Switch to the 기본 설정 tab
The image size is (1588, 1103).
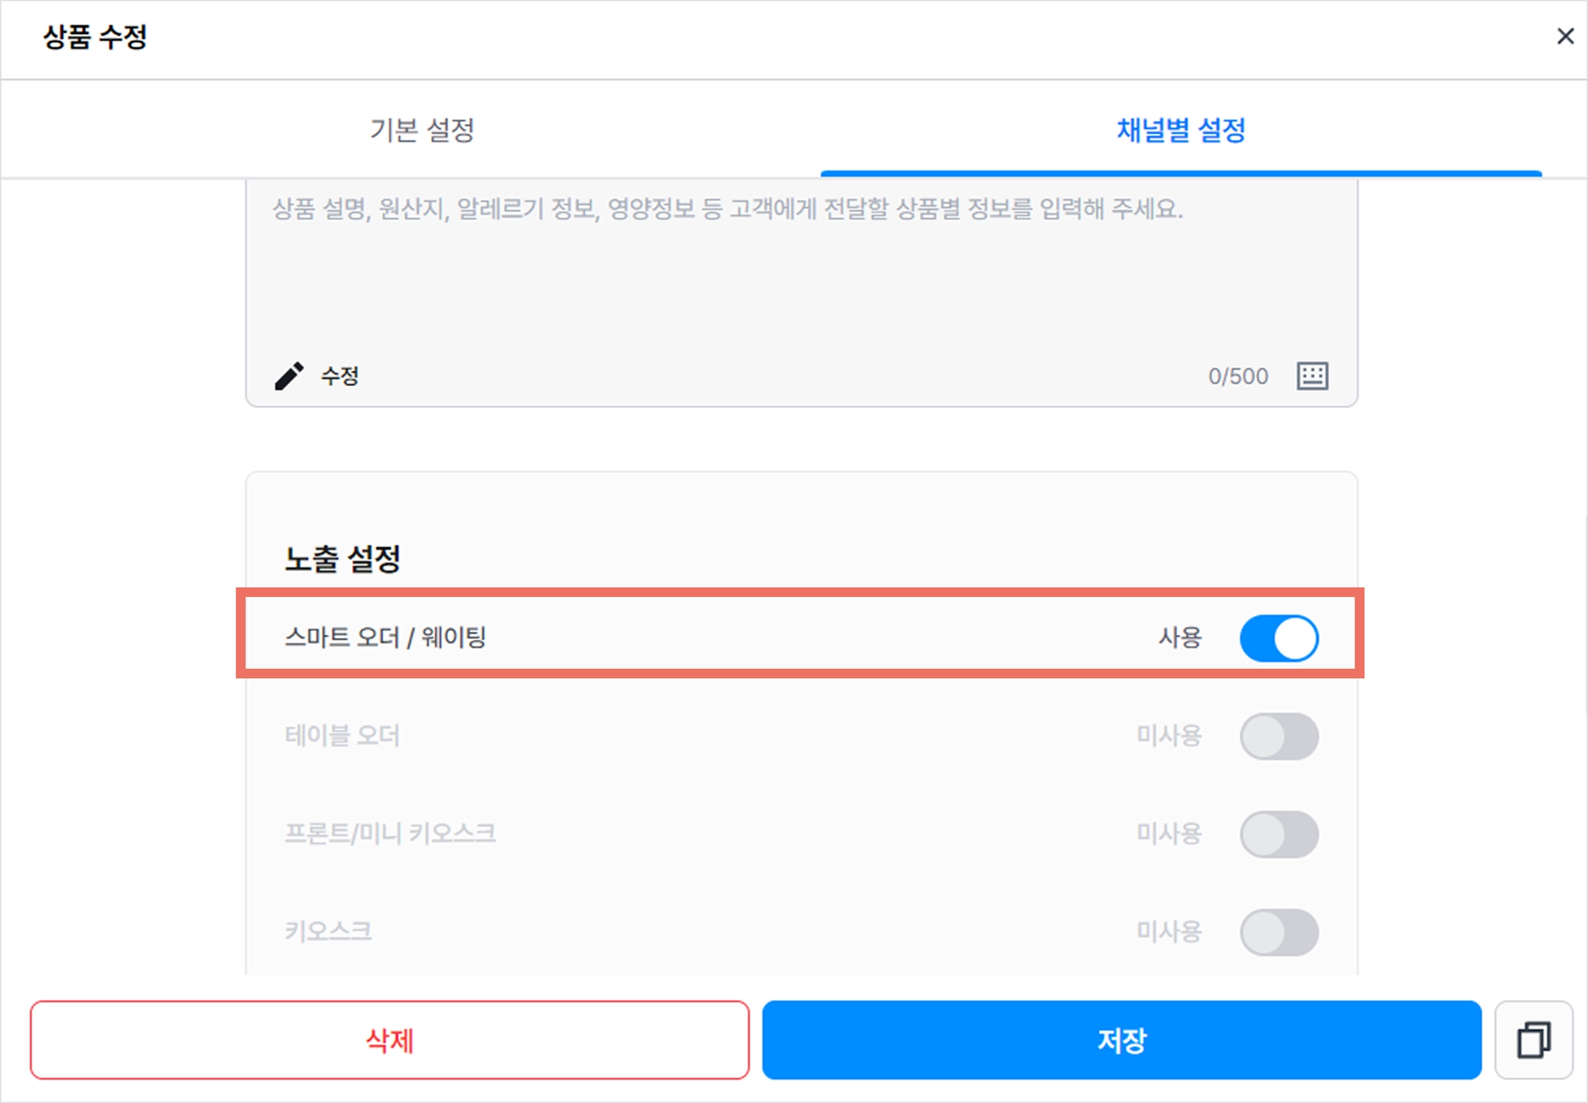(421, 129)
